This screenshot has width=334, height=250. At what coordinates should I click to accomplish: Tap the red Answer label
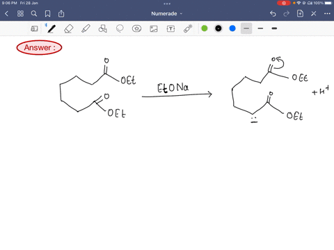39,47
